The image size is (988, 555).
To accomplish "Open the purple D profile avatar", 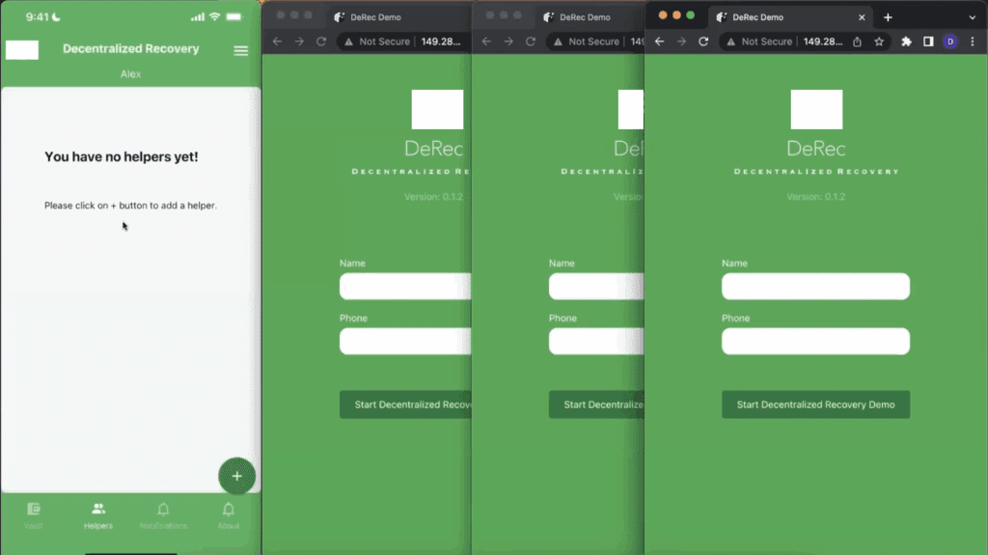I will click(950, 42).
